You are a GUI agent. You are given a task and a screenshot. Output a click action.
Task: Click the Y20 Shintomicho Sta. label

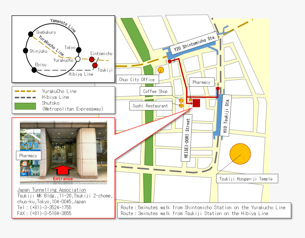point(194,44)
